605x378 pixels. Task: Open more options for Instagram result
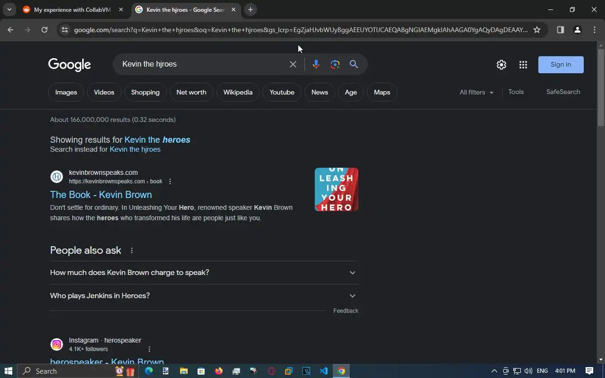(149, 349)
